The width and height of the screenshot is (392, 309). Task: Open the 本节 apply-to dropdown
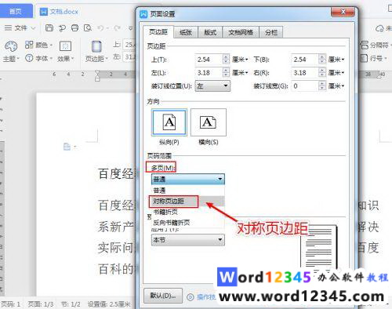tap(187, 239)
